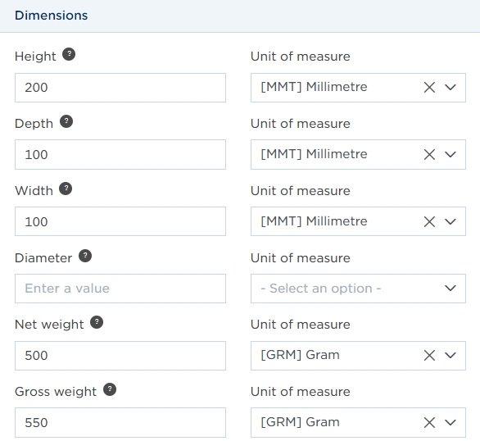Clear the Net weight Gram unit
Viewport: 480px width, 441px height.
(429, 356)
